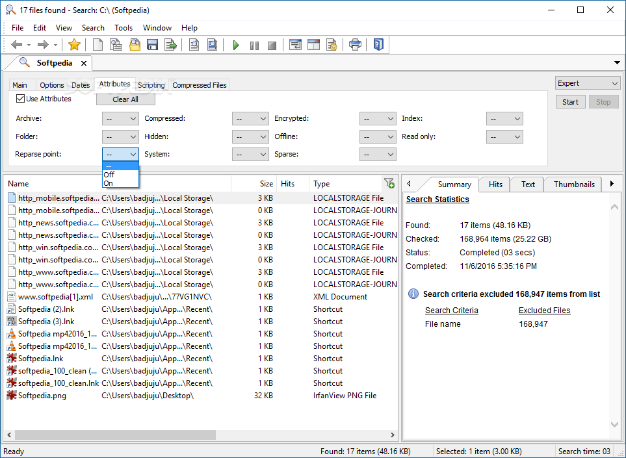Switch to the Compressed Files tab

click(200, 85)
